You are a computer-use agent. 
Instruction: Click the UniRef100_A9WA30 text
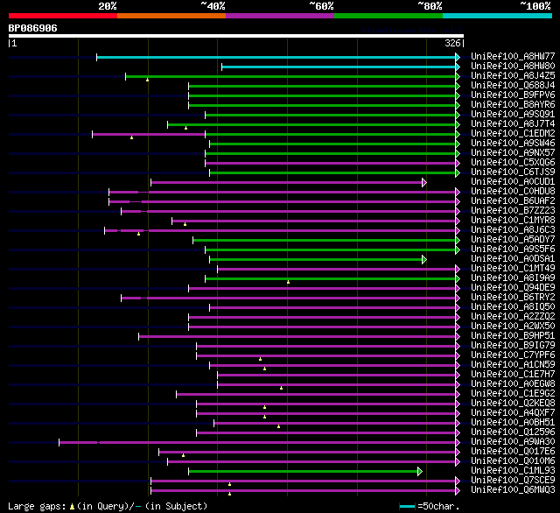tap(513, 442)
